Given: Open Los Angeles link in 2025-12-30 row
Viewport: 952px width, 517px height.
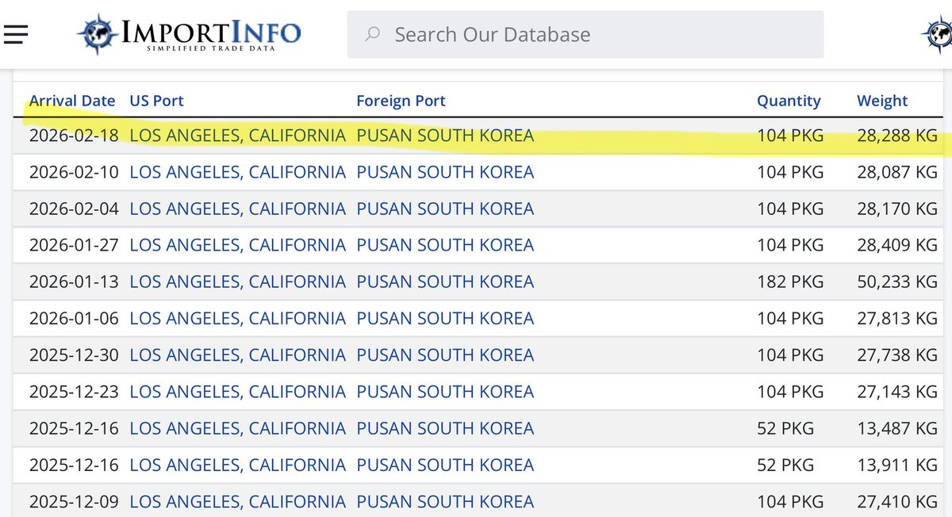Looking at the screenshot, I should pyautogui.click(x=237, y=354).
